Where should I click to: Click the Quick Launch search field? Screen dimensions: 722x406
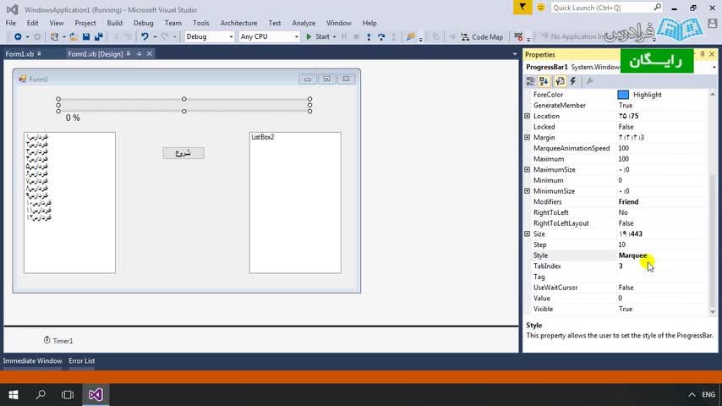pyautogui.click(x=601, y=8)
